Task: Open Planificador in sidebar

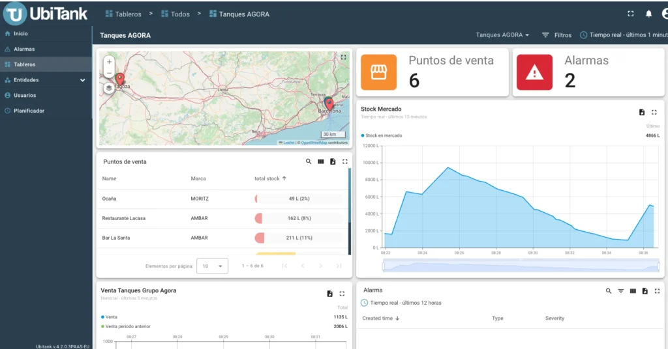Action: [x=29, y=111]
